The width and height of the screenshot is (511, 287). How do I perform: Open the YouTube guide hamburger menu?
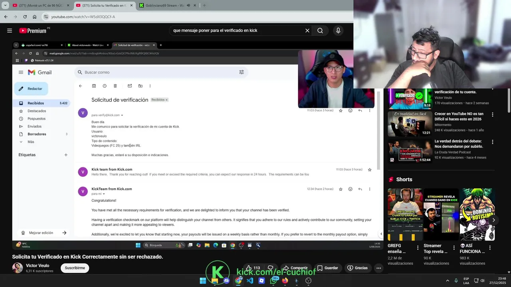(x=9, y=30)
